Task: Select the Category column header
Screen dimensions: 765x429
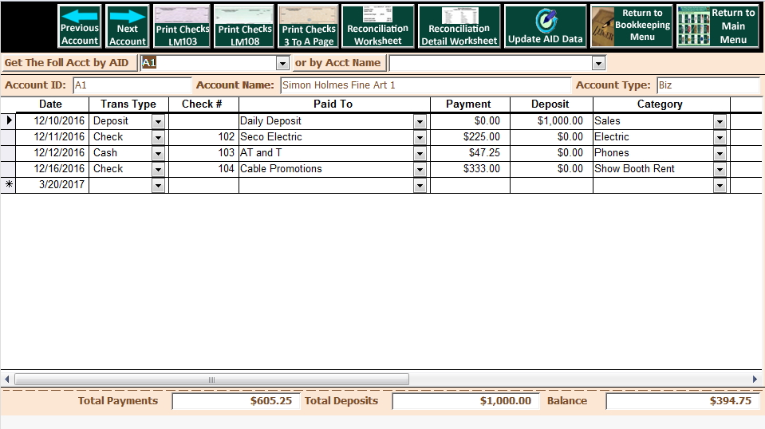Action: tap(661, 104)
